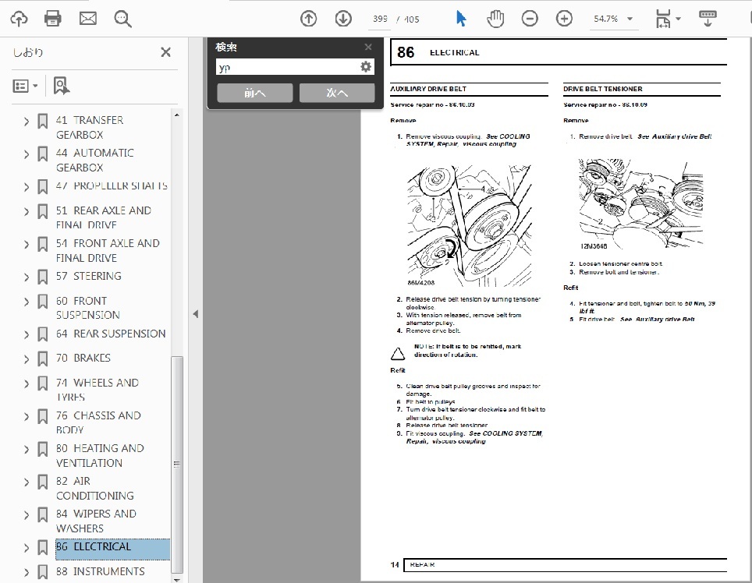Collapse the navigation pane arrow
752x583 pixels.
(196, 314)
